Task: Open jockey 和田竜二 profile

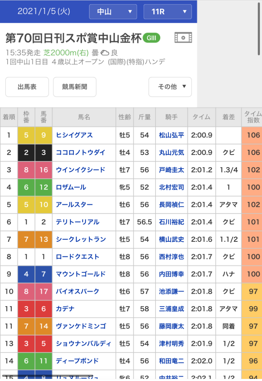Action: [x=171, y=361]
